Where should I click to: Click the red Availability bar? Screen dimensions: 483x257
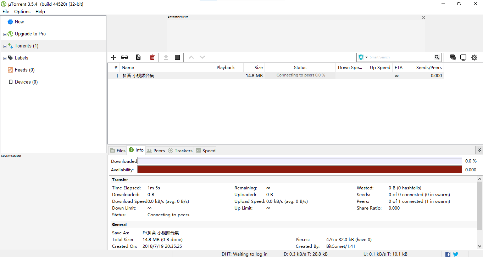click(300, 169)
